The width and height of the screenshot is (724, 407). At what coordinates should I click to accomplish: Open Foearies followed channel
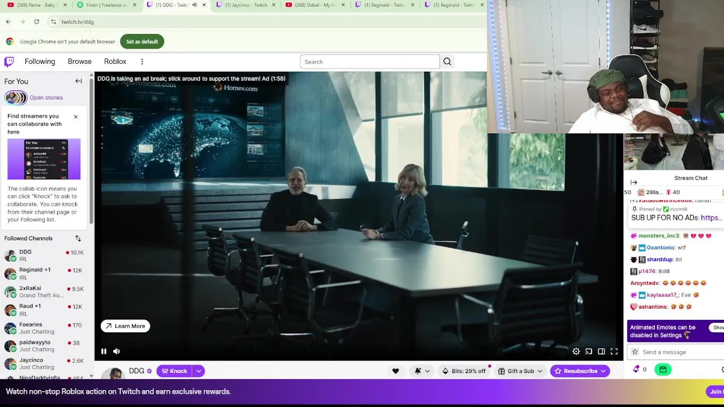pyautogui.click(x=44, y=328)
